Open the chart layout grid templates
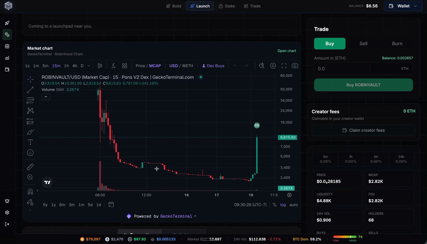The width and height of the screenshot is (427, 244). [x=124, y=65]
